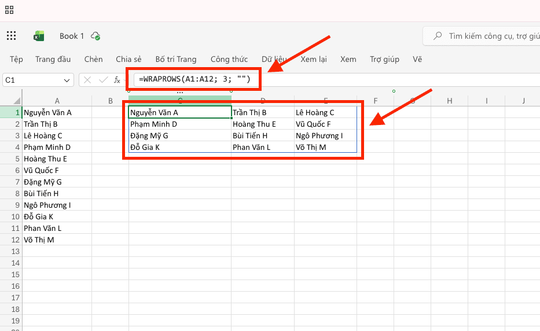Select row 5 header
This screenshot has width=540, height=331.
11,159
